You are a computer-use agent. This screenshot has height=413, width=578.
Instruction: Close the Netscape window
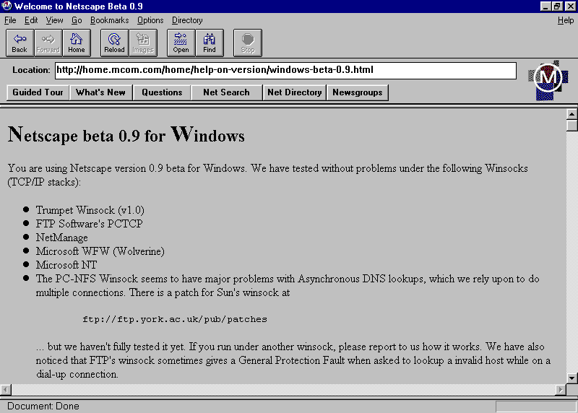pyautogui.click(x=570, y=6)
